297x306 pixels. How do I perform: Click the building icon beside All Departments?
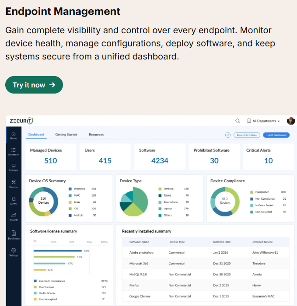[249, 121]
